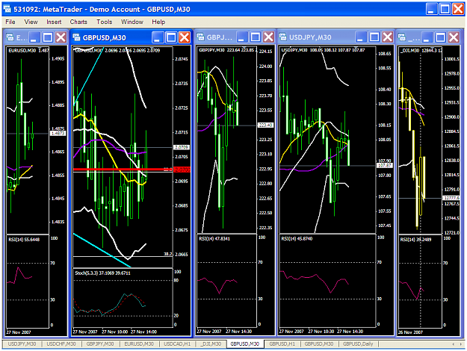Open the Window menu

(x=132, y=22)
